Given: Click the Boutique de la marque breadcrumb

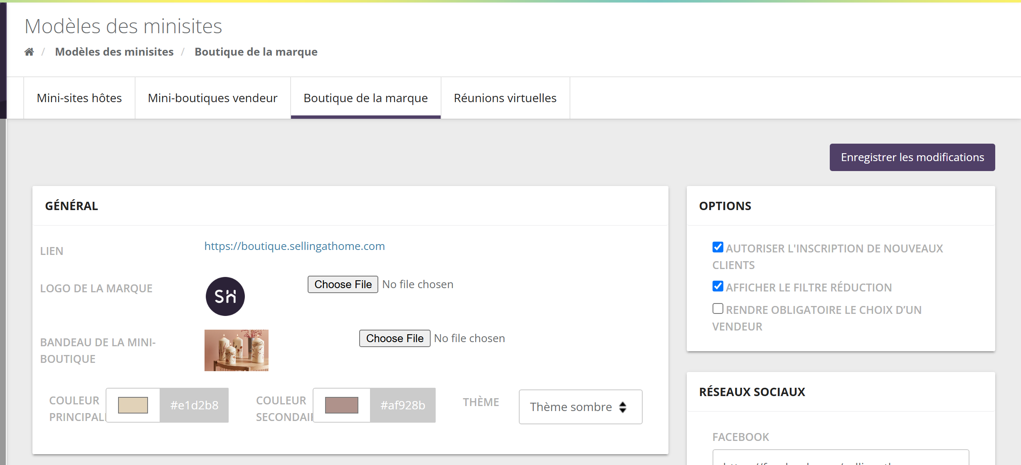Looking at the screenshot, I should pos(256,52).
